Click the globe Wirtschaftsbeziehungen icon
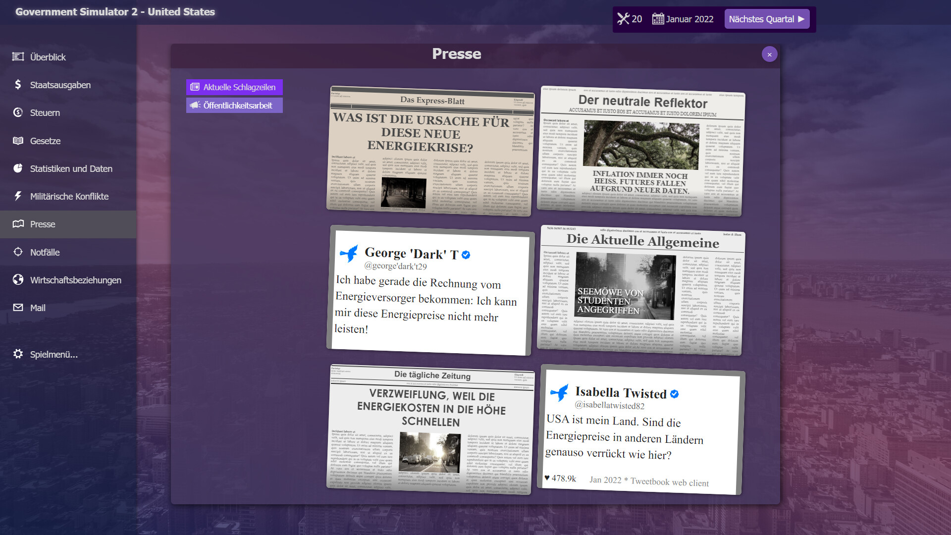951x535 pixels. 18,280
